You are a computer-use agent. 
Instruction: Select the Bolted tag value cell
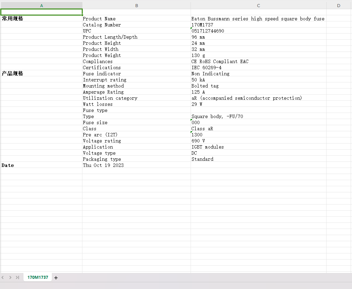click(258, 85)
